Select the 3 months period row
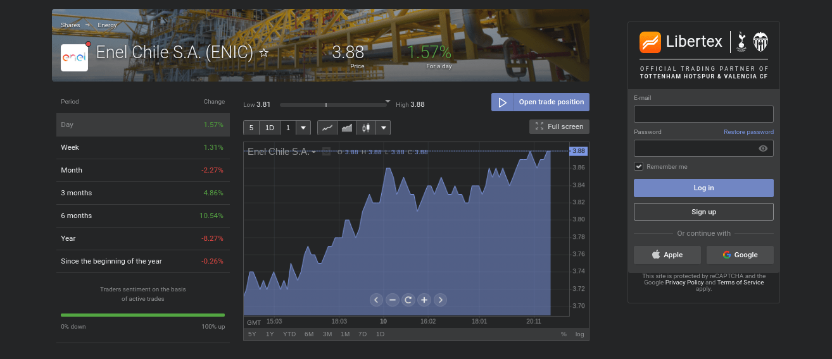Image resolution: width=832 pixels, height=359 pixels. (142, 193)
